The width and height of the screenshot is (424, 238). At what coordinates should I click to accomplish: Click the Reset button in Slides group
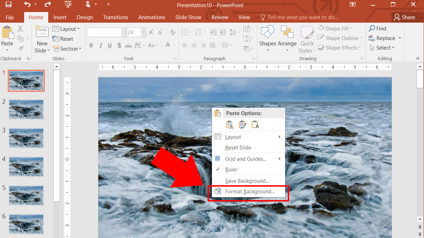(63, 39)
